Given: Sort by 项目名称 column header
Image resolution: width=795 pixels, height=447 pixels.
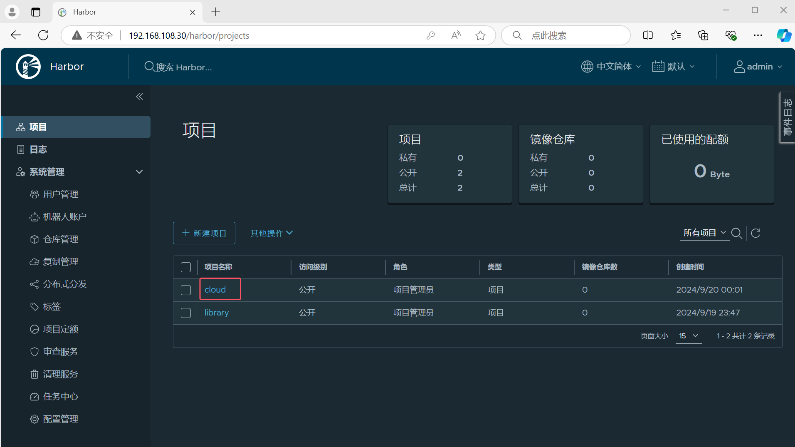Looking at the screenshot, I should pos(218,267).
